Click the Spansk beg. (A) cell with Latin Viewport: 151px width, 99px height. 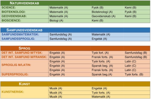pyautogui.click(x=102, y=66)
